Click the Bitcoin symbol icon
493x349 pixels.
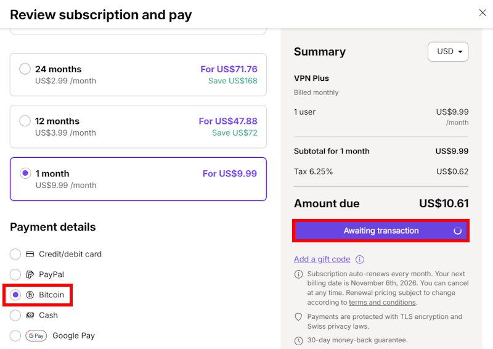point(30,295)
